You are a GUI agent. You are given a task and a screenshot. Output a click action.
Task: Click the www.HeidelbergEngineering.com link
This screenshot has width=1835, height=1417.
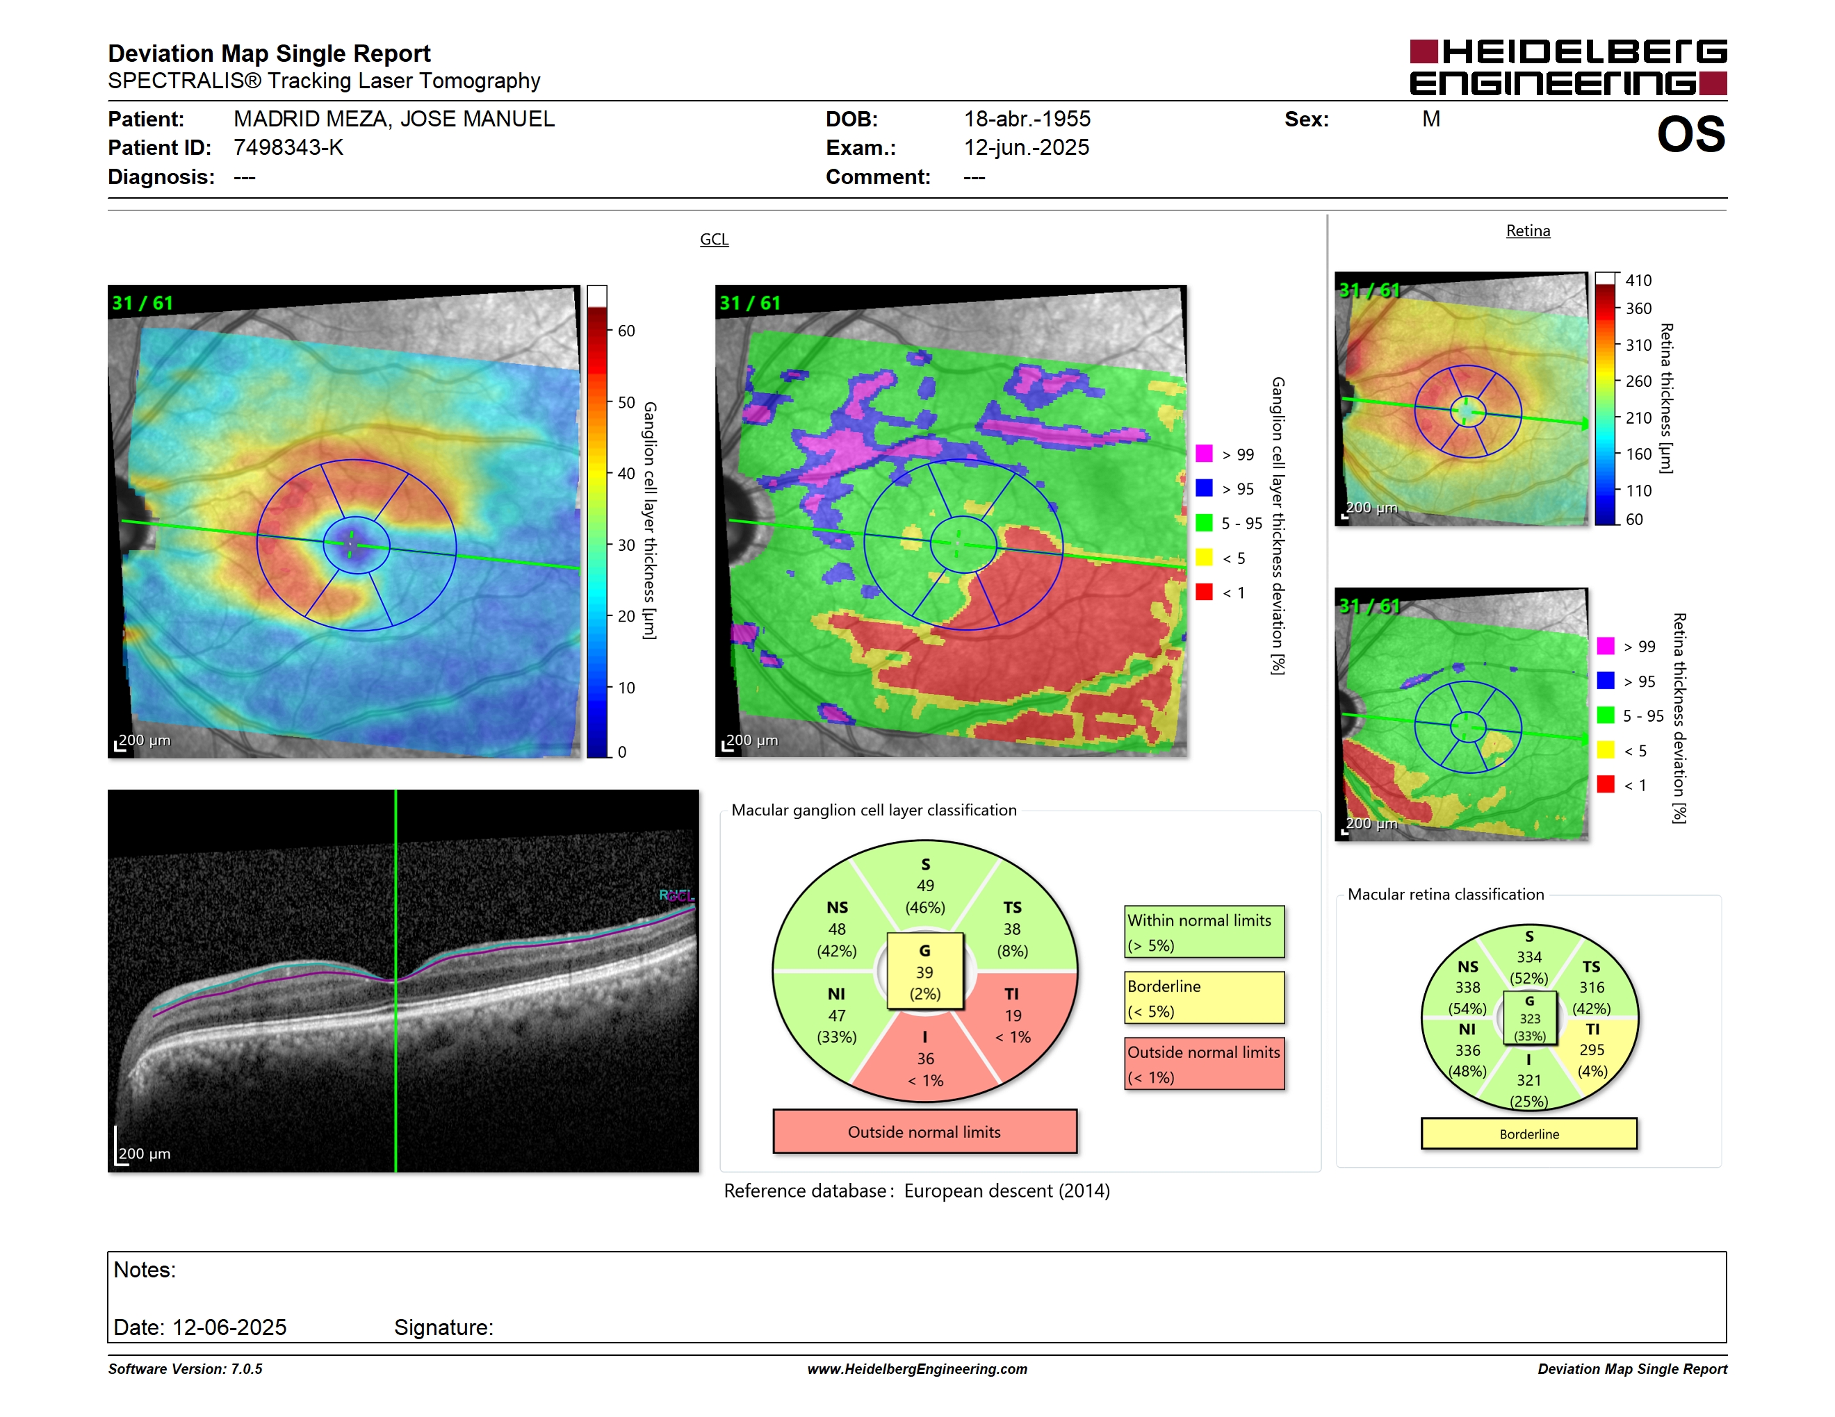click(x=917, y=1369)
